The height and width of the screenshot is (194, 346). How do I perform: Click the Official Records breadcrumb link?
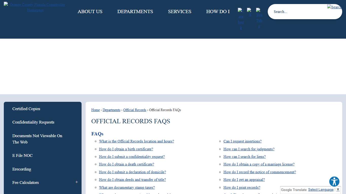click(x=134, y=110)
